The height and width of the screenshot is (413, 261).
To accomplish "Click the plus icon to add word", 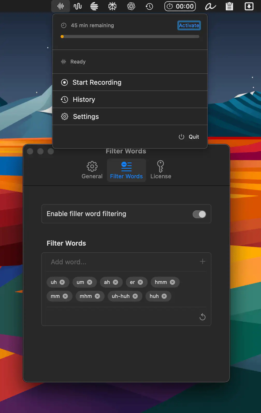I will click(x=202, y=261).
